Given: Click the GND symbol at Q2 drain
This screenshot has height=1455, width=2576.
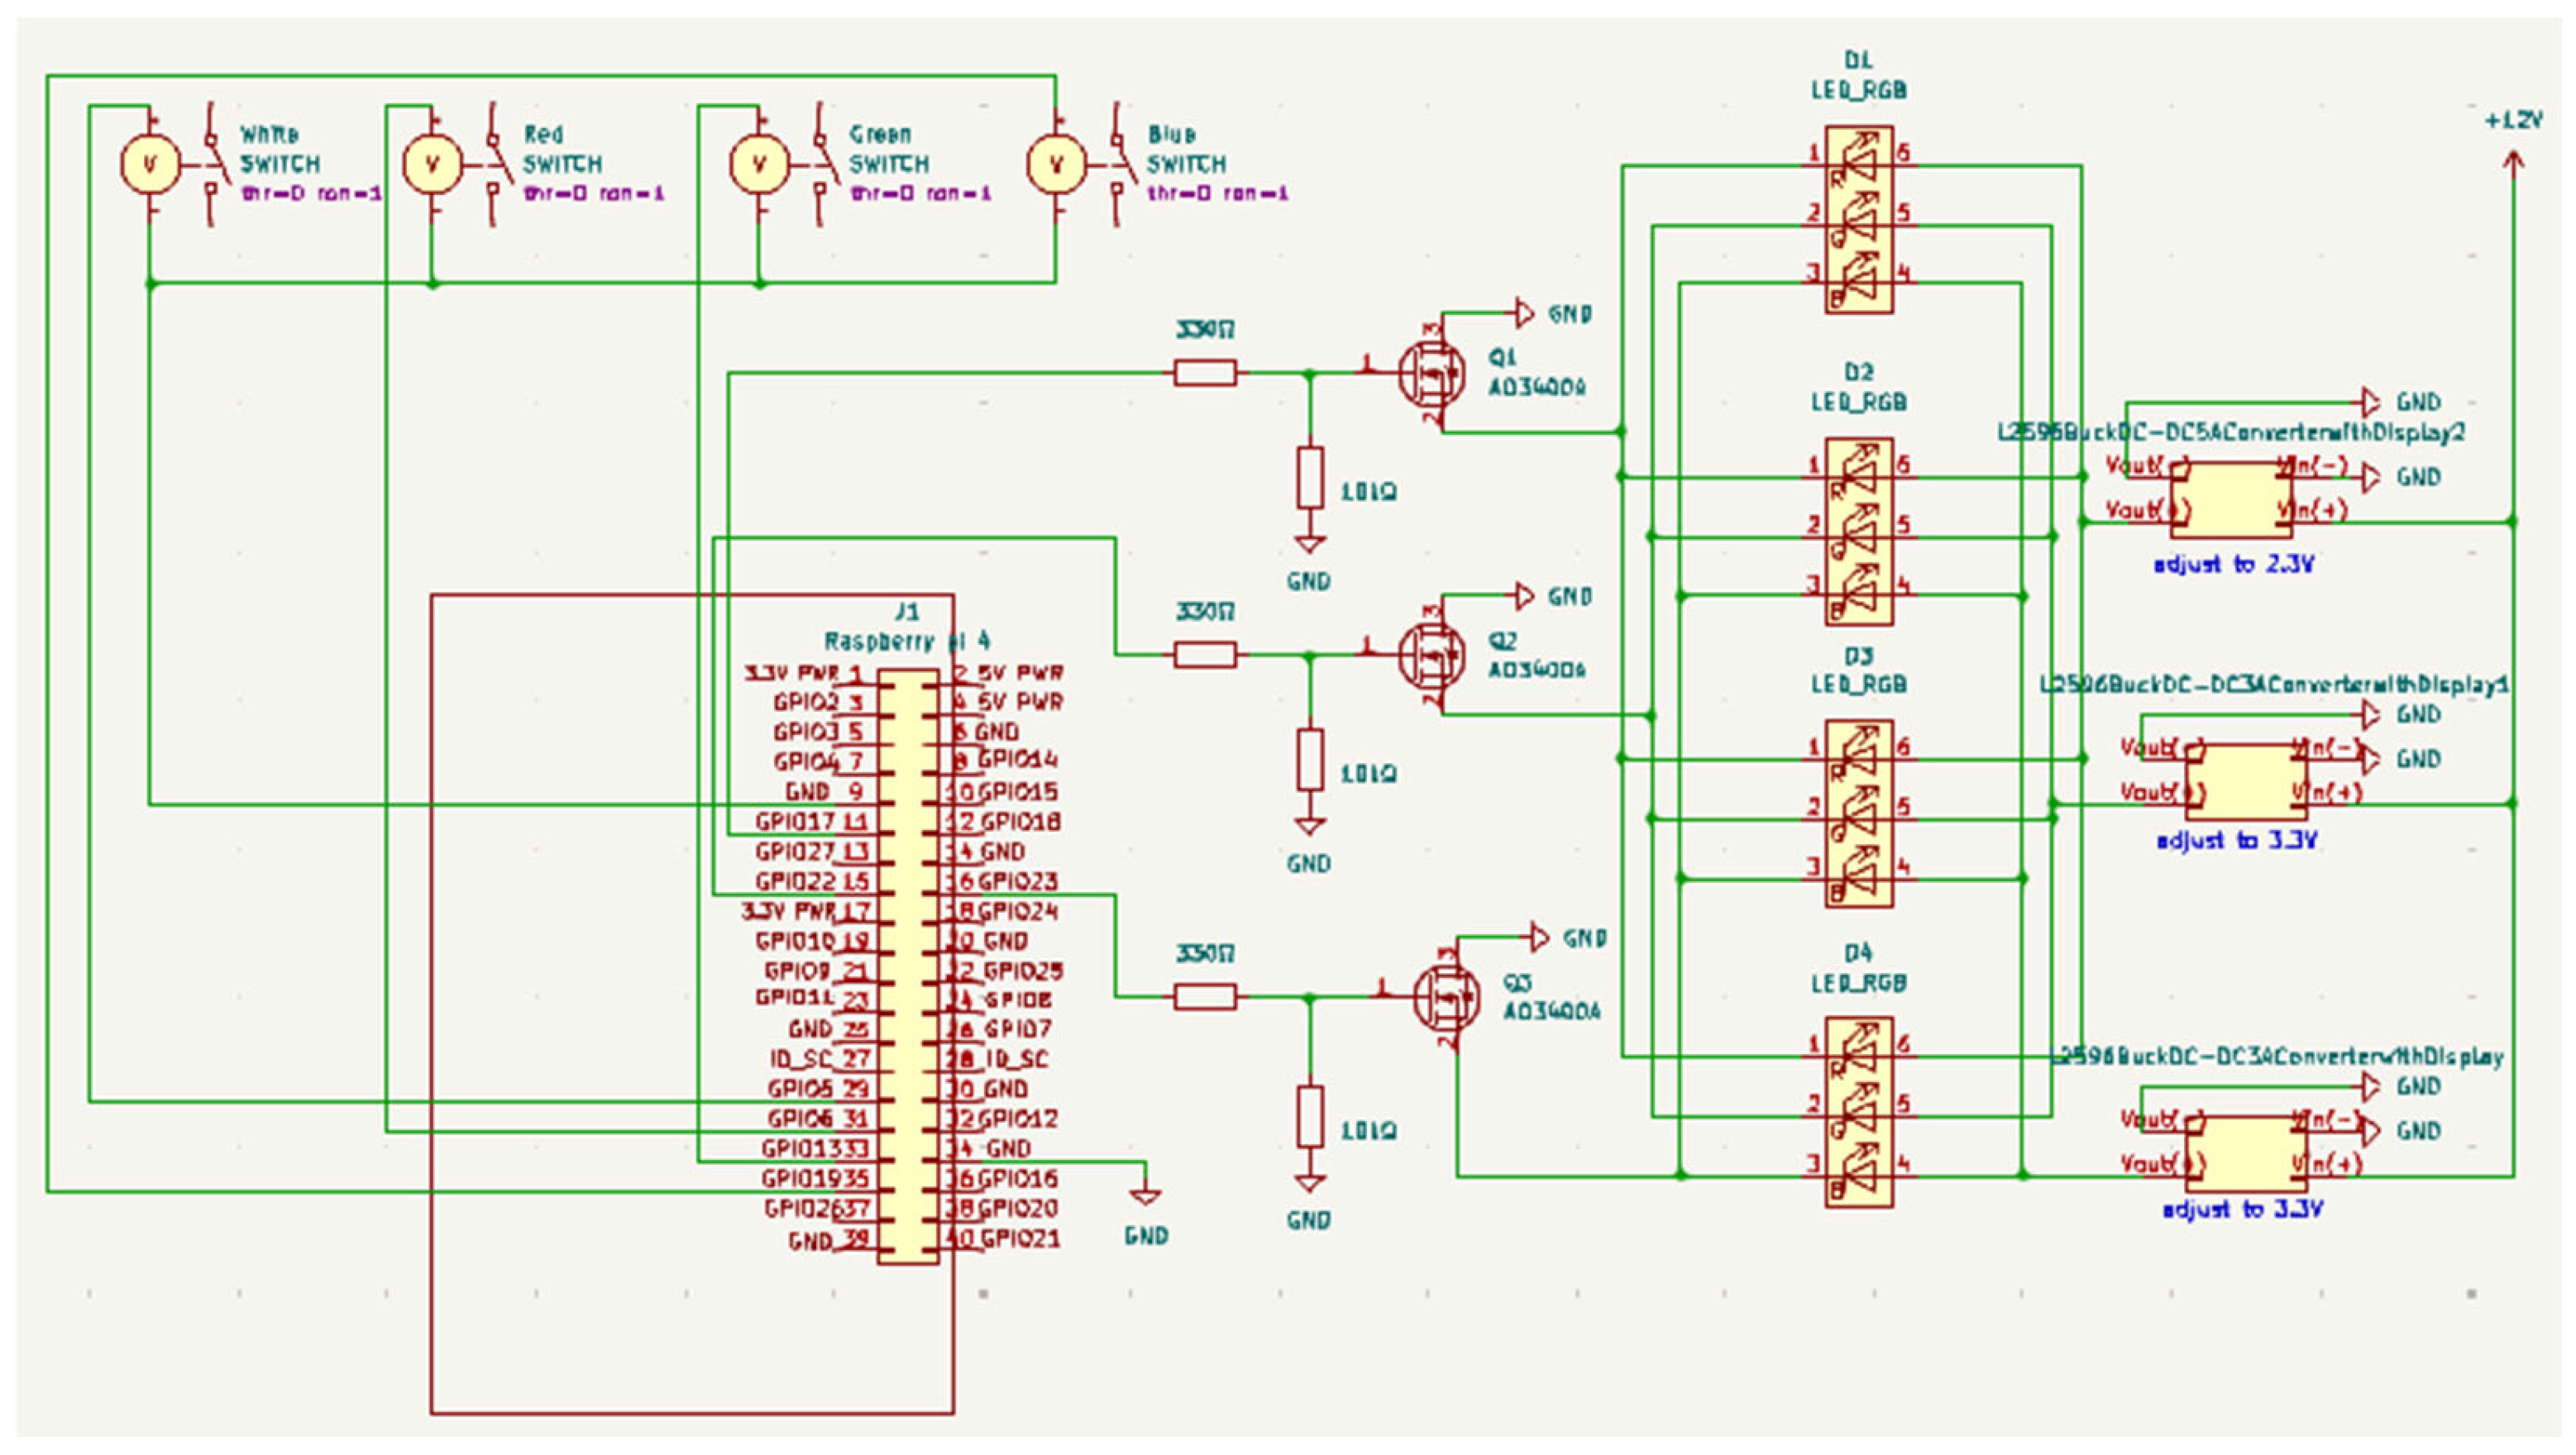Looking at the screenshot, I should [x=1525, y=597].
